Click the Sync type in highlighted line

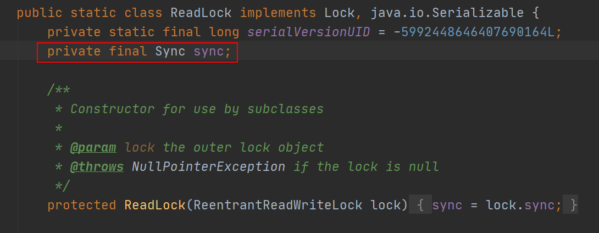tap(170, 52)
